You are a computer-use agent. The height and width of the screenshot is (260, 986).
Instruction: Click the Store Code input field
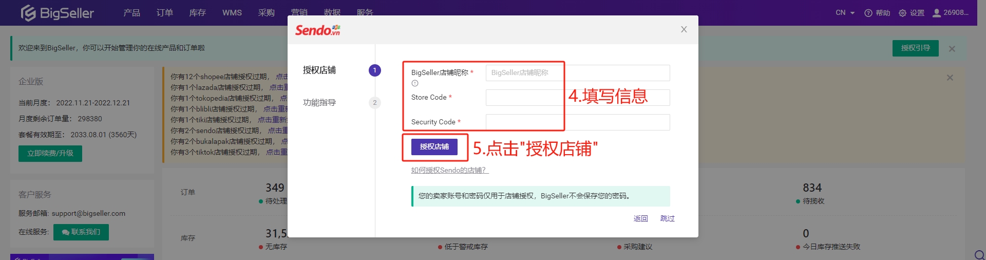(x=578, y=98)
